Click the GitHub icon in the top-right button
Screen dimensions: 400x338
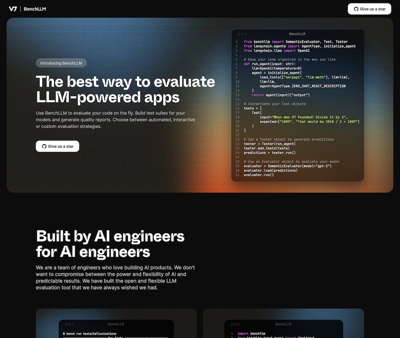356,9
